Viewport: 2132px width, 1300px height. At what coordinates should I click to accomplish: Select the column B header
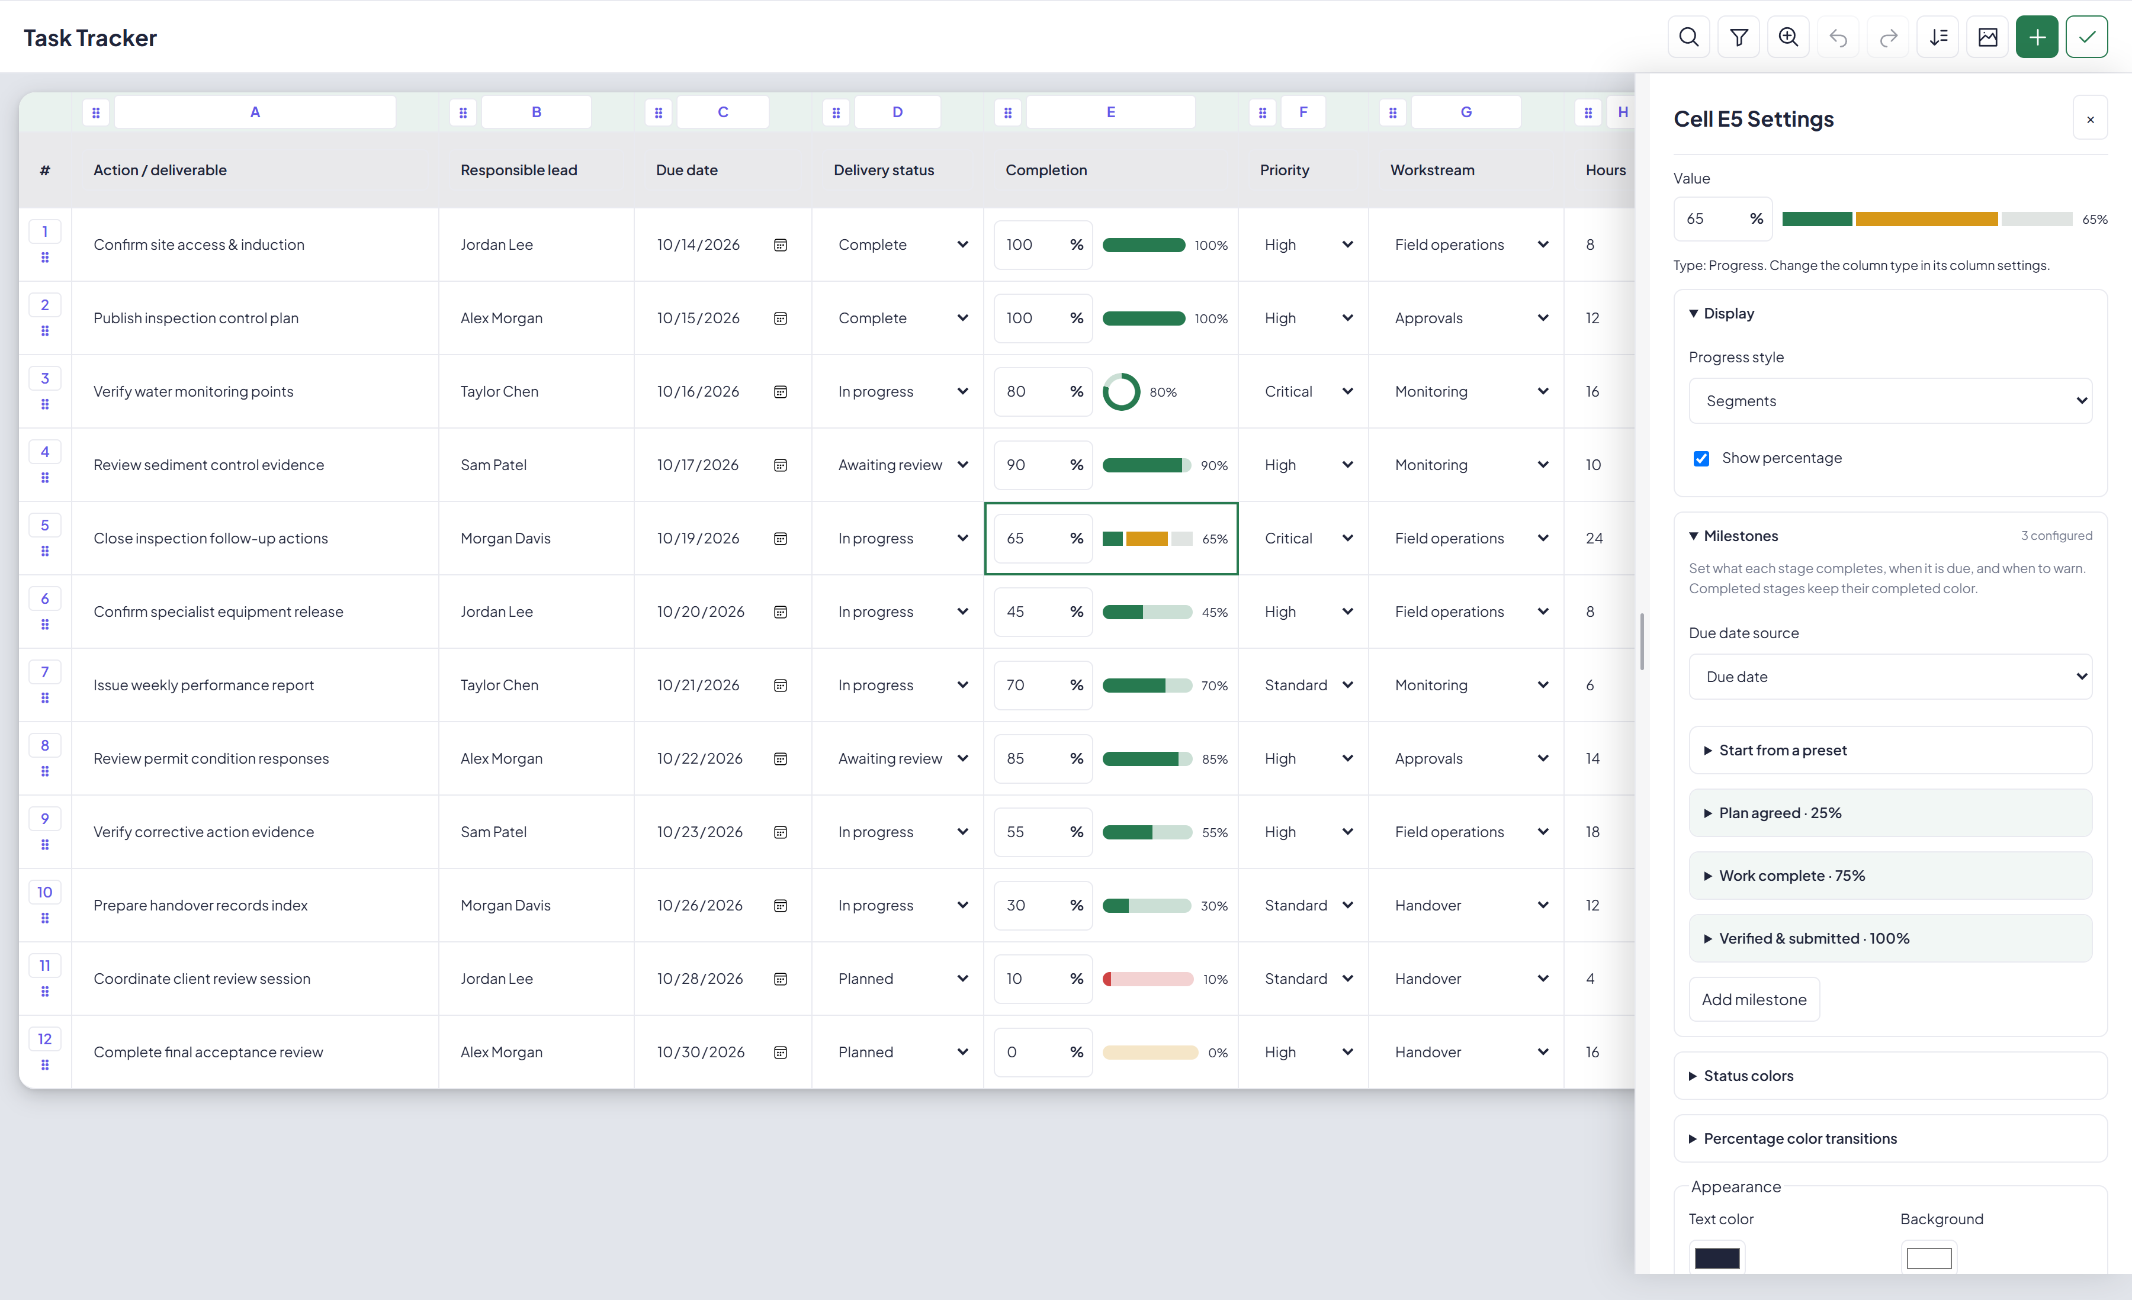click(x=537, y=112)
